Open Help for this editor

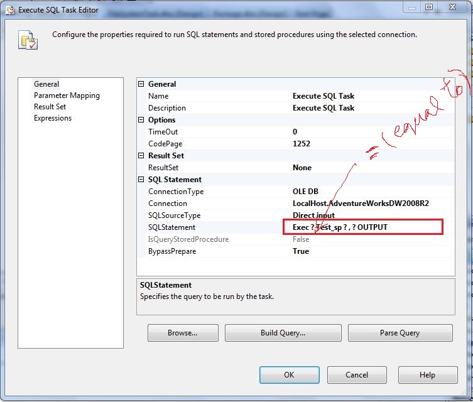pyautogui.click(x=427, y=375)
